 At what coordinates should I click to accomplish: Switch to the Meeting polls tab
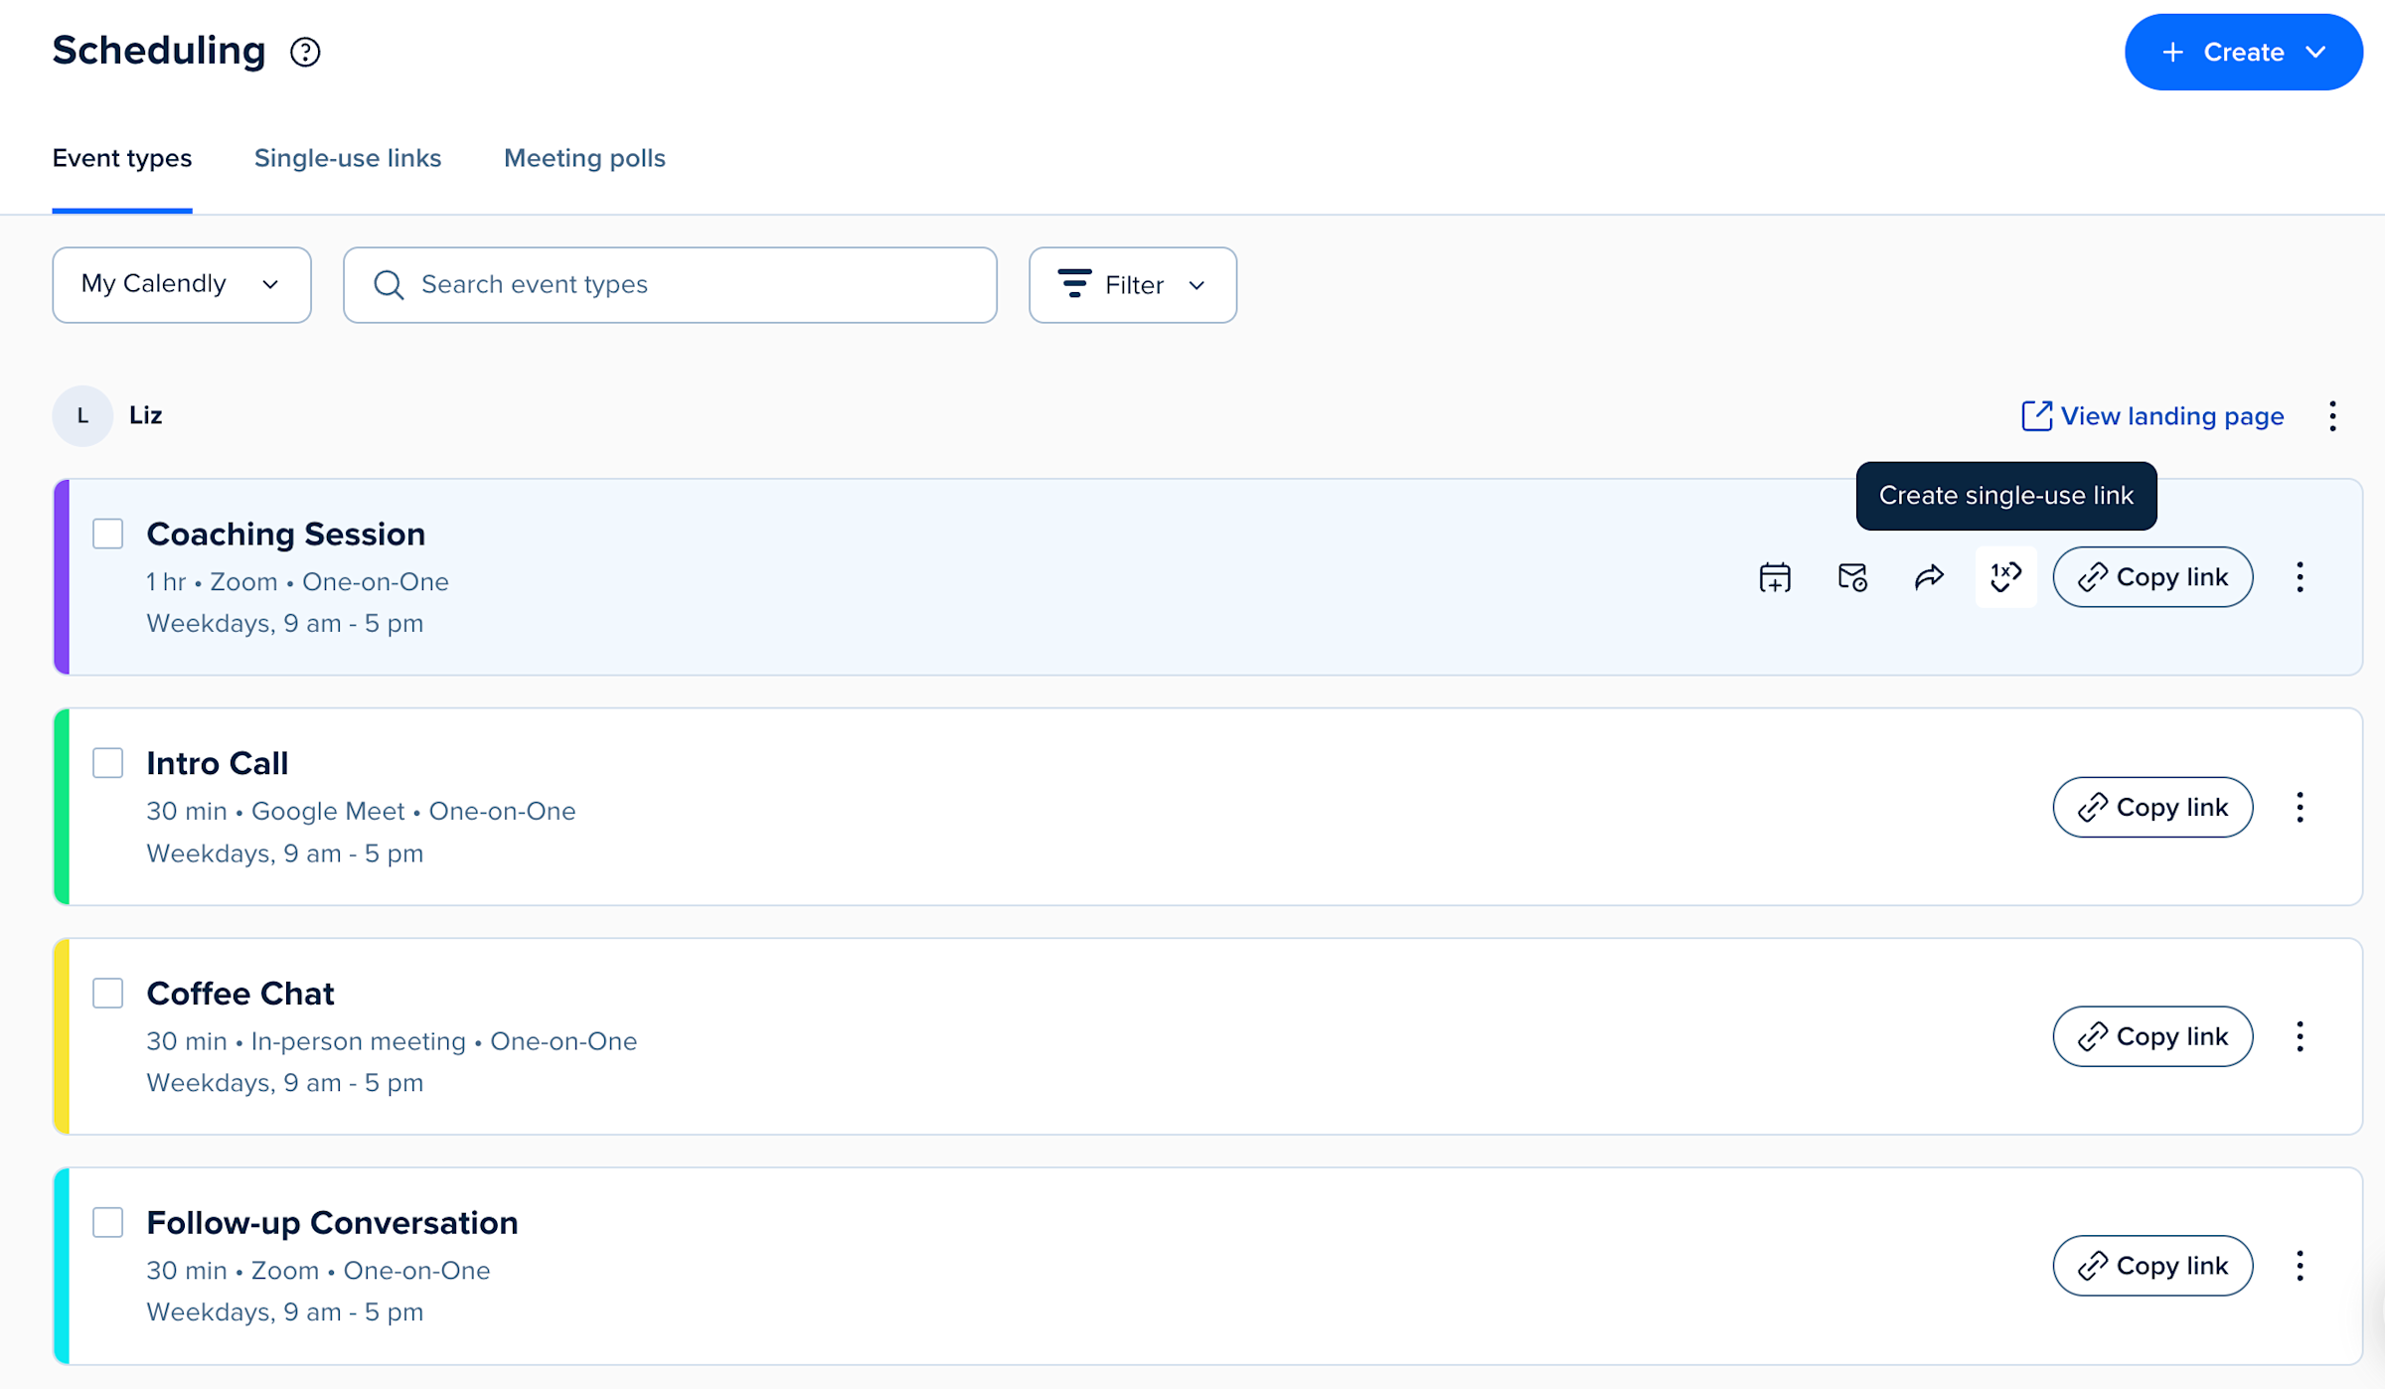[584, 158]
